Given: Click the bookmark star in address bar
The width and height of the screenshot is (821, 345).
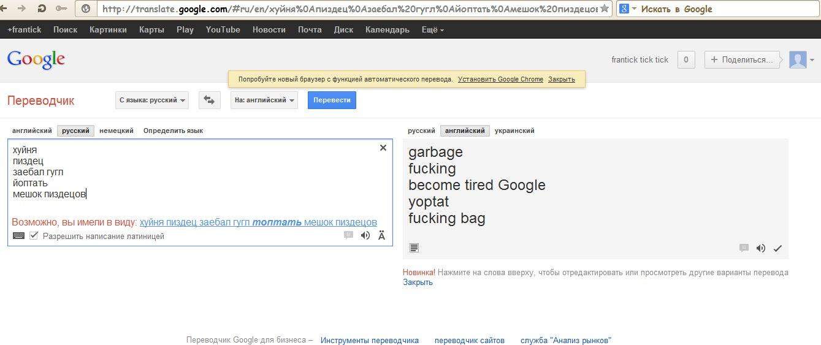Looking at the screenshot, I should (x=605, y=9).
